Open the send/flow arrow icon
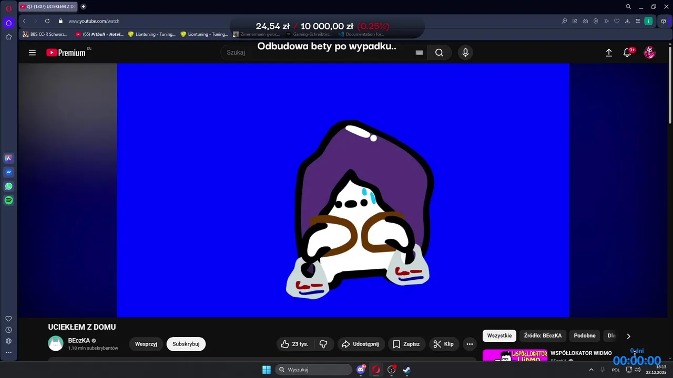Screen dimensions: 673x378 (x=606, y=21)
